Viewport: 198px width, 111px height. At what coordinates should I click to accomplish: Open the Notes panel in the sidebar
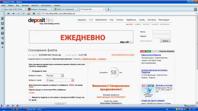2,28
